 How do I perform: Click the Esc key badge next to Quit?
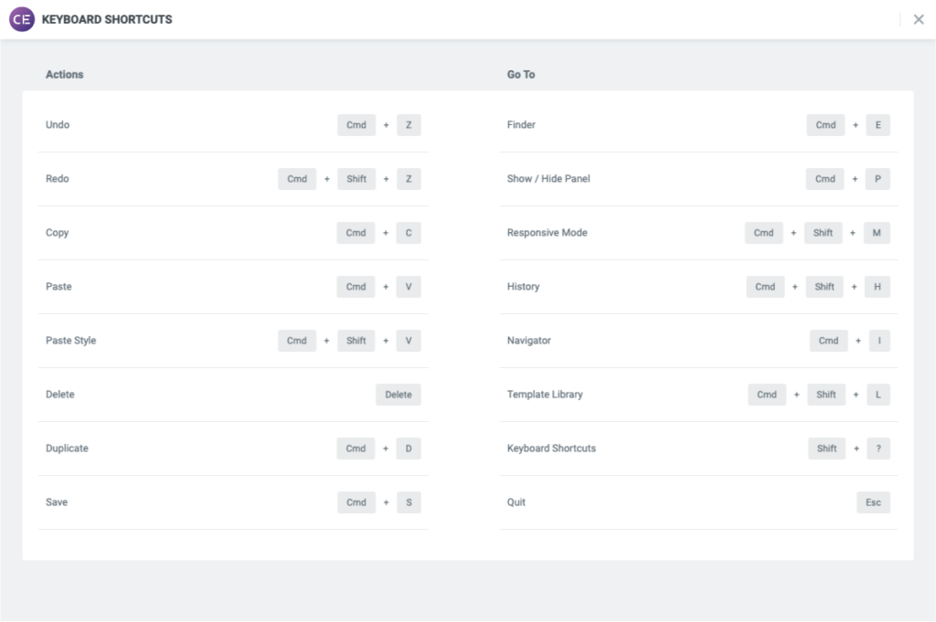[873, 501]
